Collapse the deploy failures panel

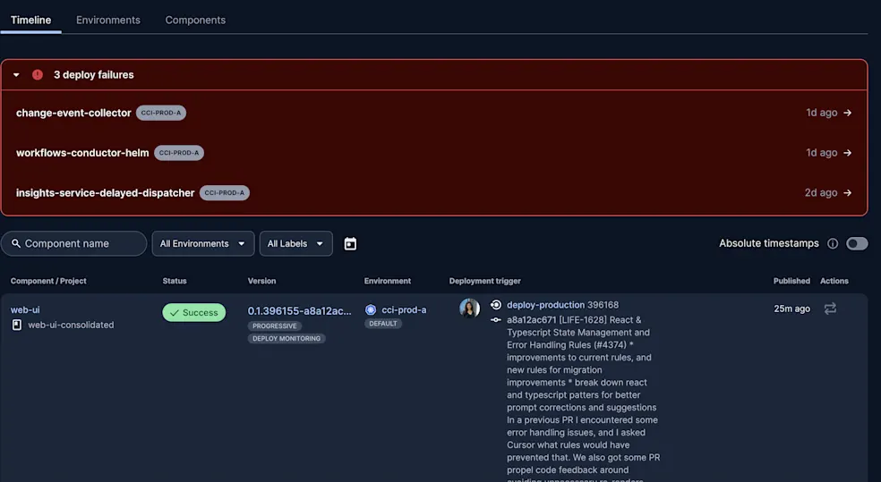(16, 74)
